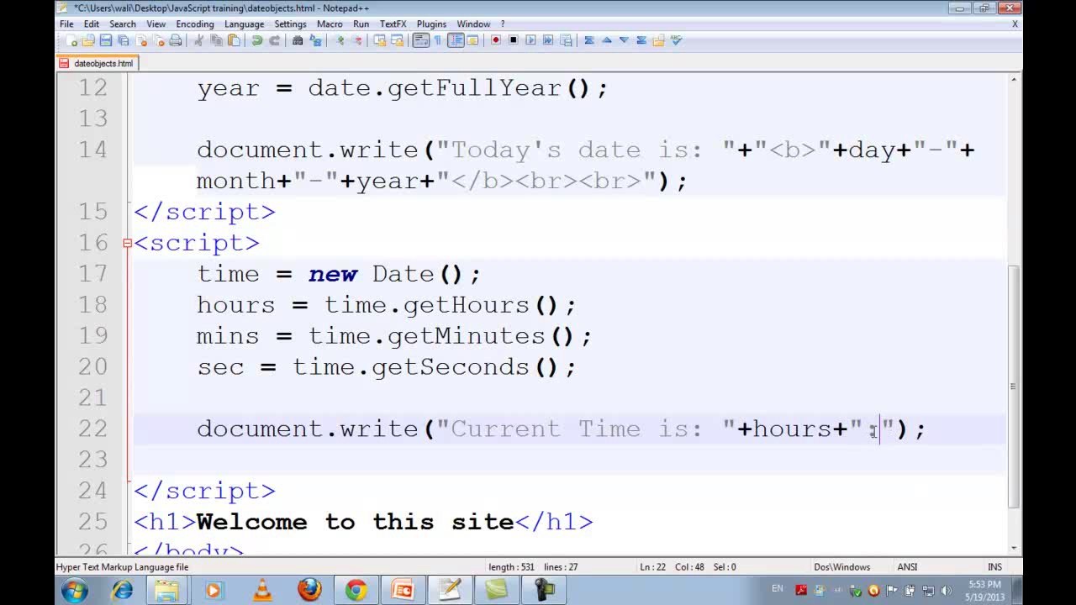Toggle synchronize horizontal scrolling icon
This screenshot has width=1076, height=605.
397,40
